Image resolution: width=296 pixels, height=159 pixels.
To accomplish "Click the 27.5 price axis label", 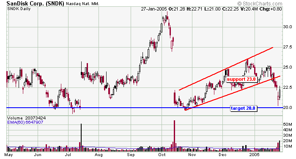I will tap(288, 47).
